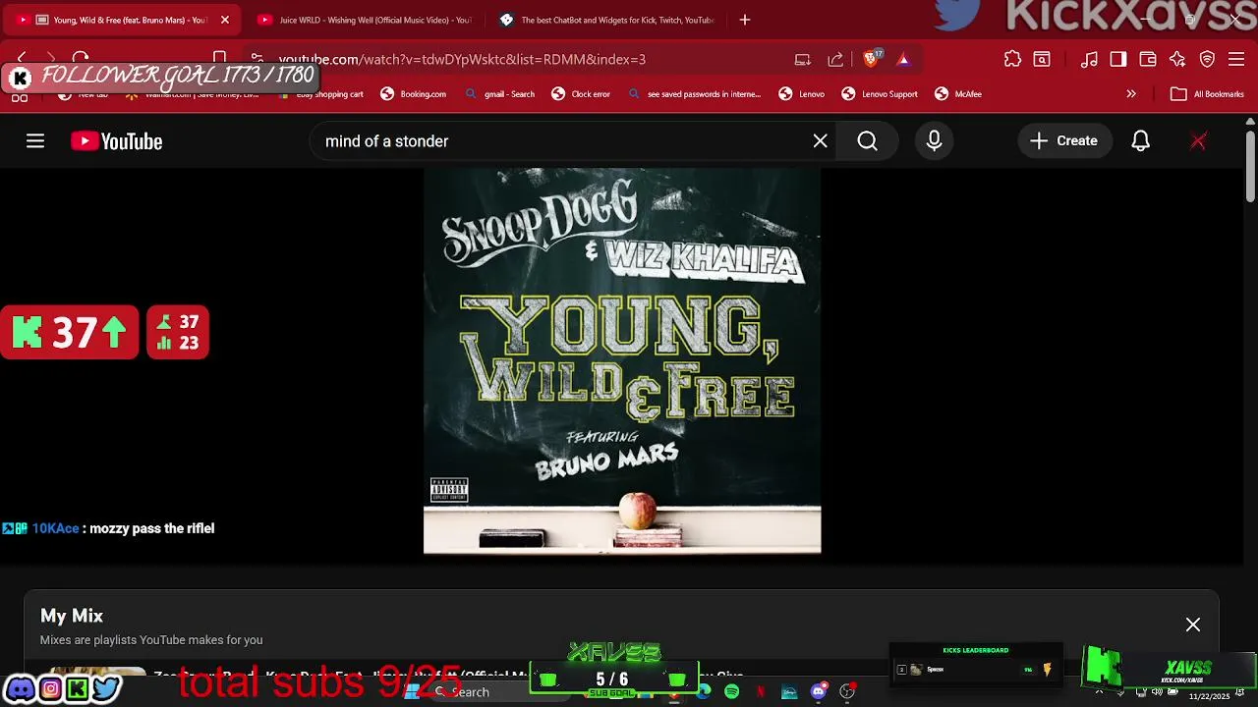
Task: Open a new browser tab
Action: 745,20
